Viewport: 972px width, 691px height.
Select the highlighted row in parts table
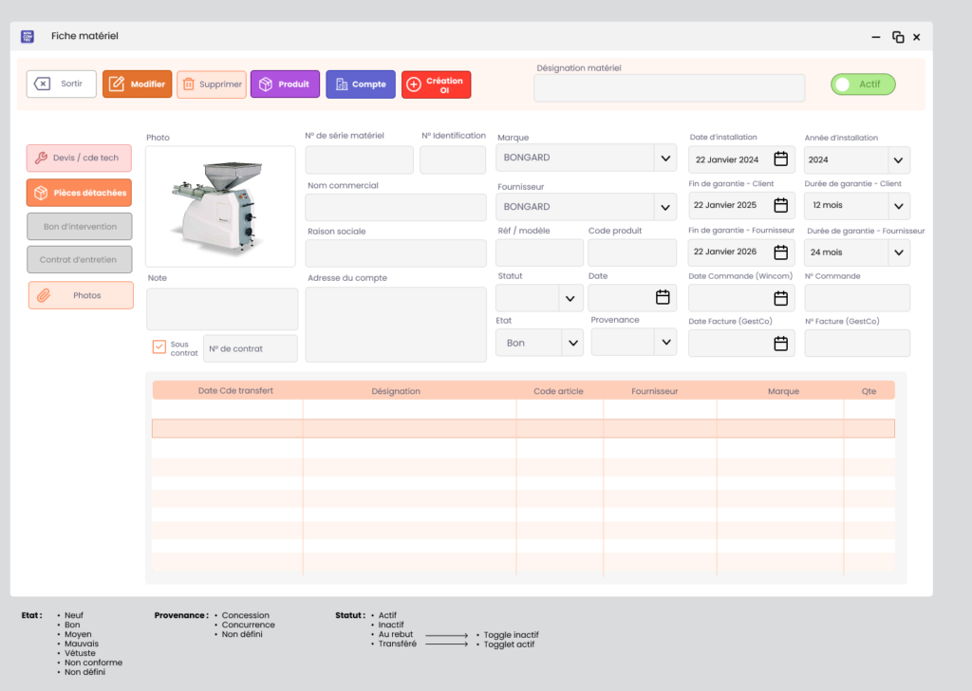click(523, 429)
